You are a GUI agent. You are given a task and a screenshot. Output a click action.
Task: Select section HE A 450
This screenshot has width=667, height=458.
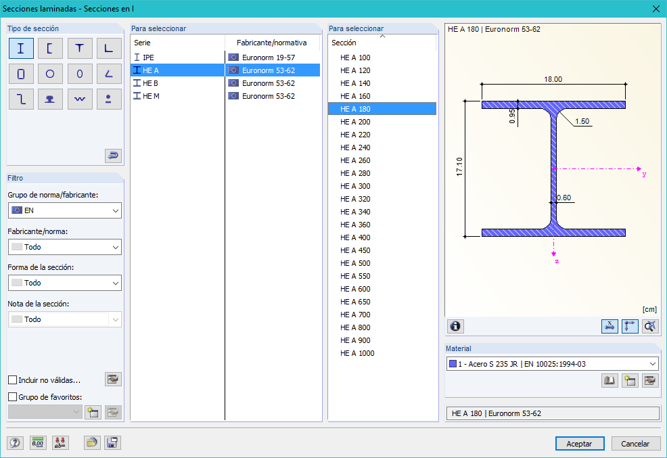click(382, 250)
